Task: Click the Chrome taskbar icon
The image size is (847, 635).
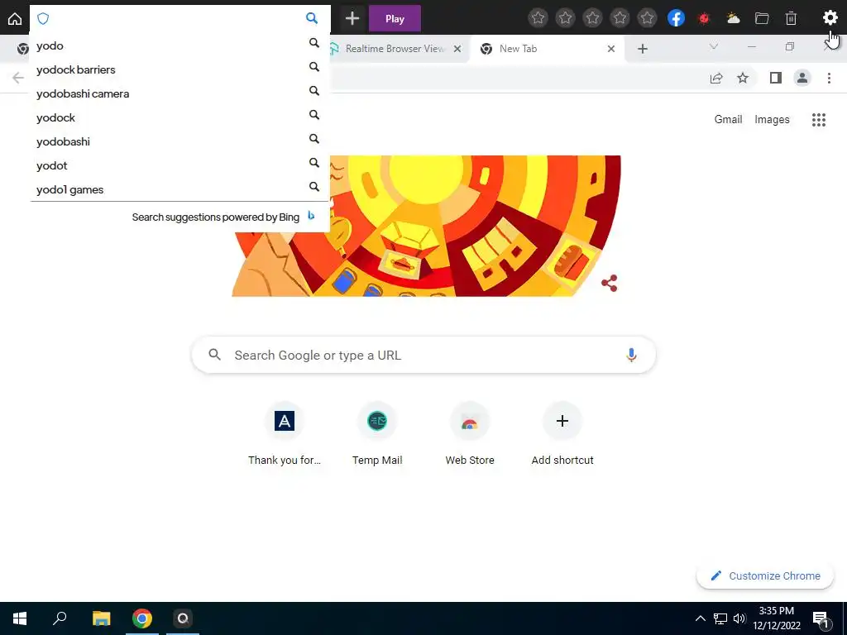Action: click(142, 618)
